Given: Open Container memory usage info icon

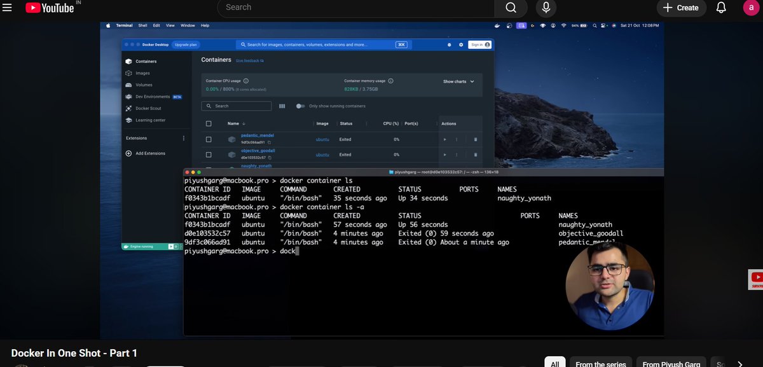Looking at the screenshot, I should click(x=390, y=81).
